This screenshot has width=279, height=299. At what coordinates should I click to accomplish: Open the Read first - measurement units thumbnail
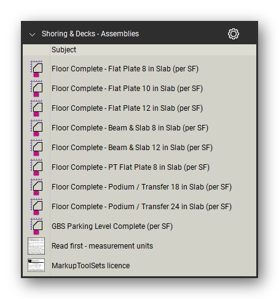[36, 246]
